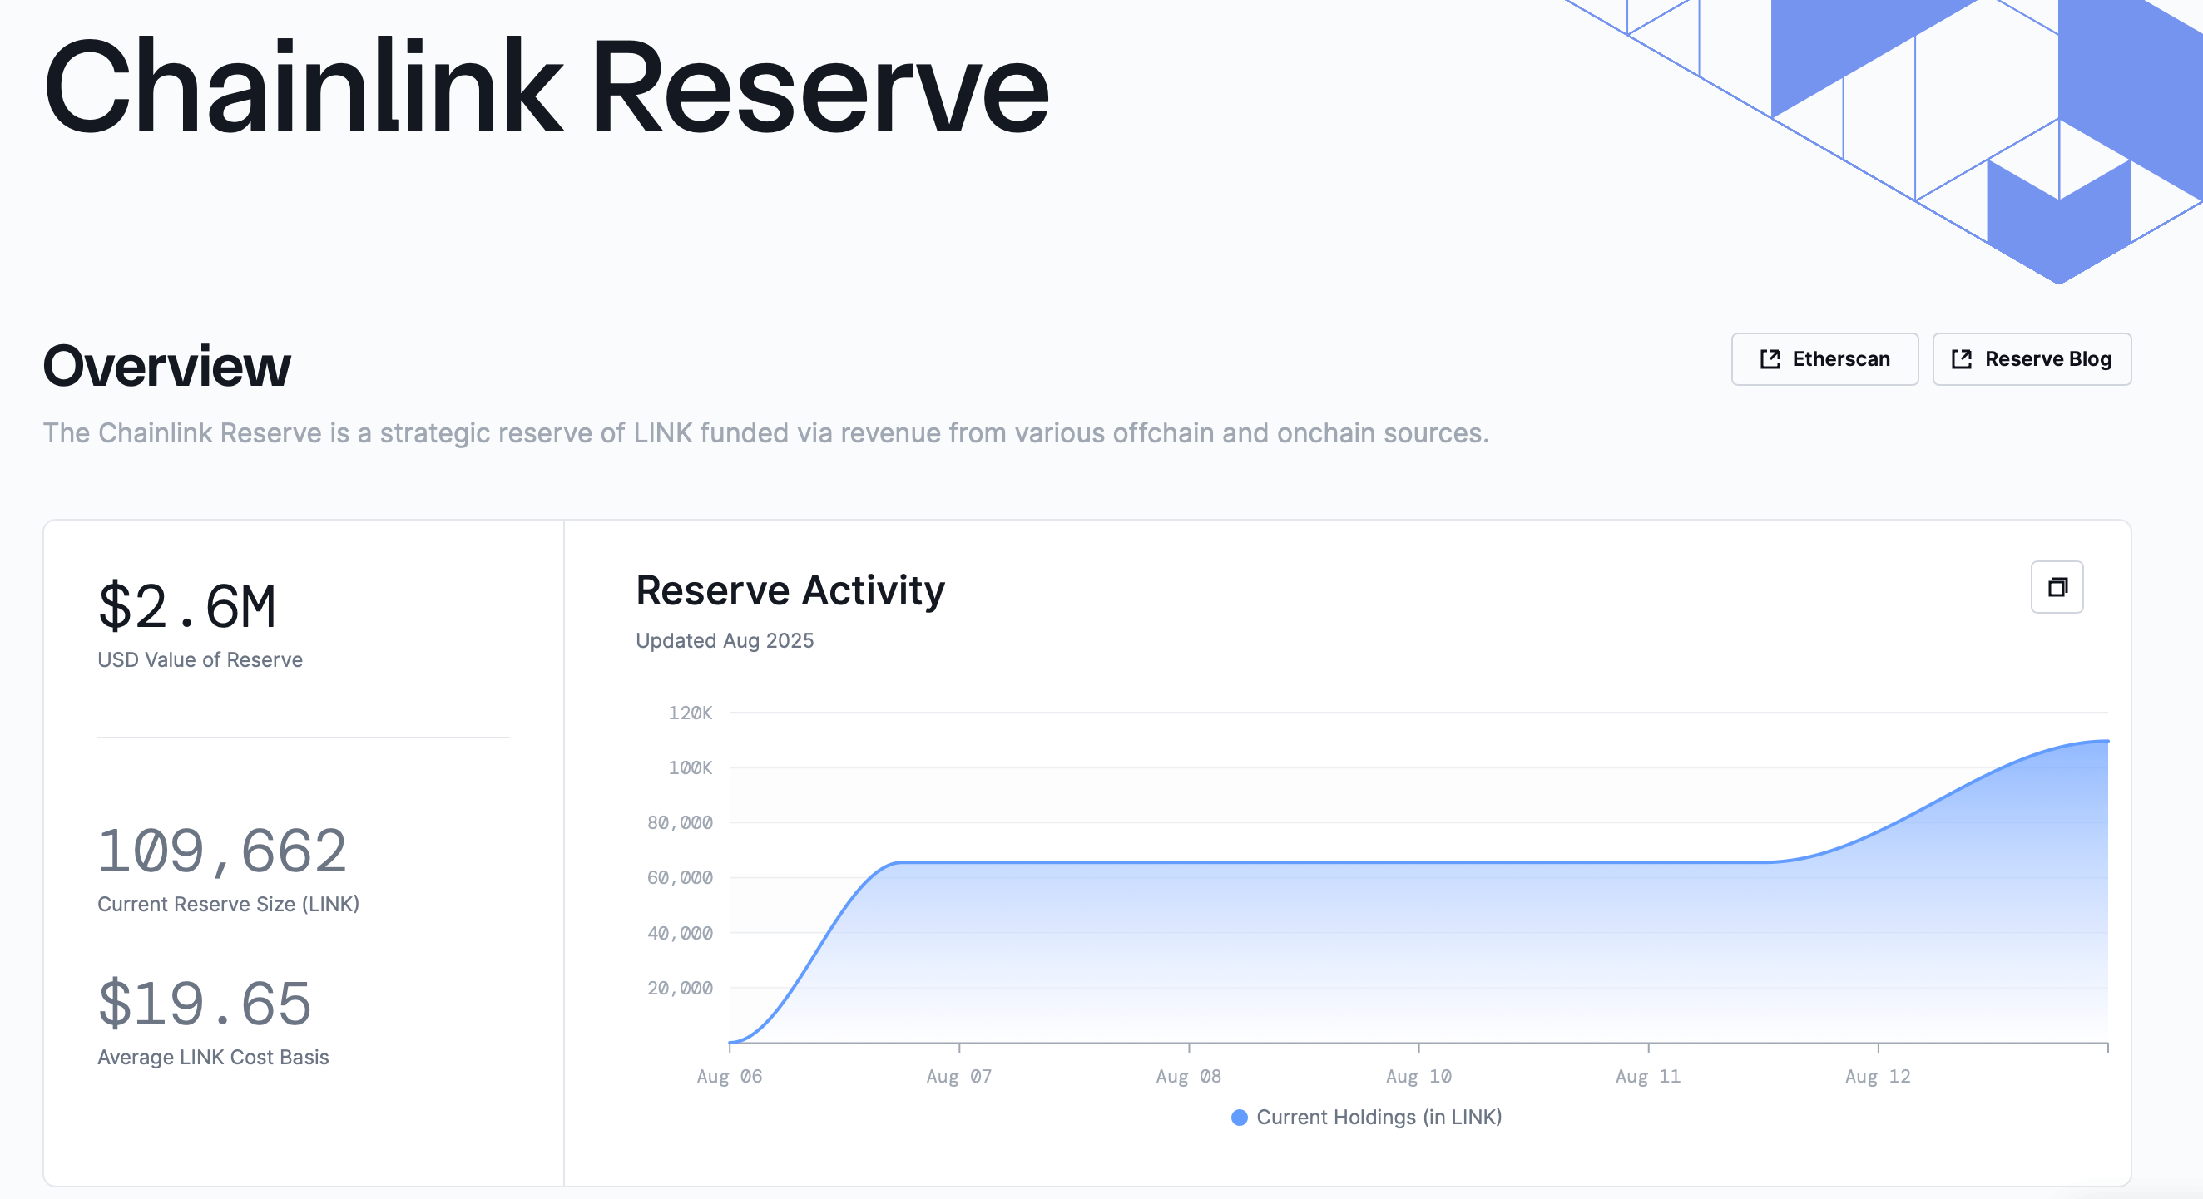Viewport: 2203px width, 1199px height.
Task: Click the Chainlink Reserve page heading
Action: pos(547,86)
